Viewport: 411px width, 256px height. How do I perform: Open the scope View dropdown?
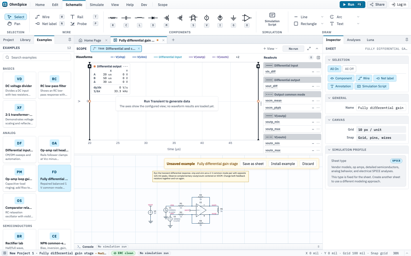coord(270,49)
